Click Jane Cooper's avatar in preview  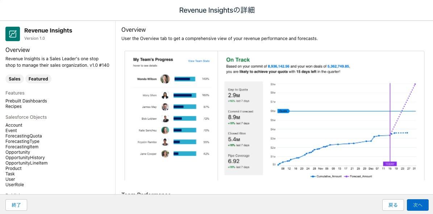click(x=165, y=153)
